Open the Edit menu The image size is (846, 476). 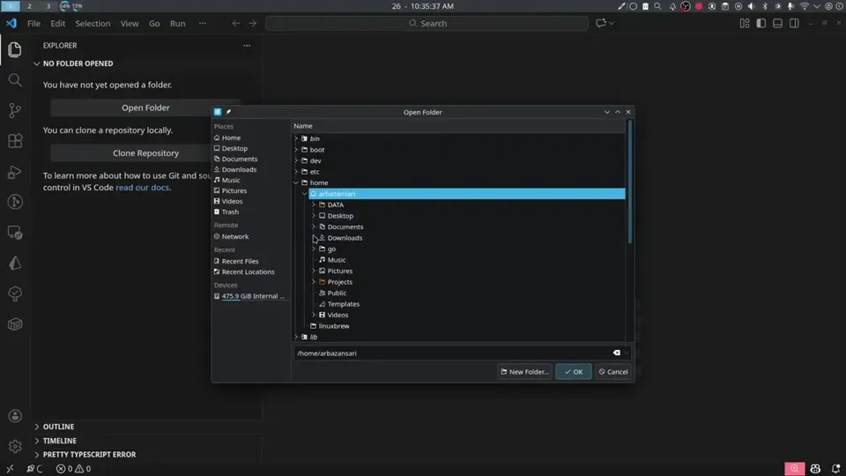(x=58, y=23)
